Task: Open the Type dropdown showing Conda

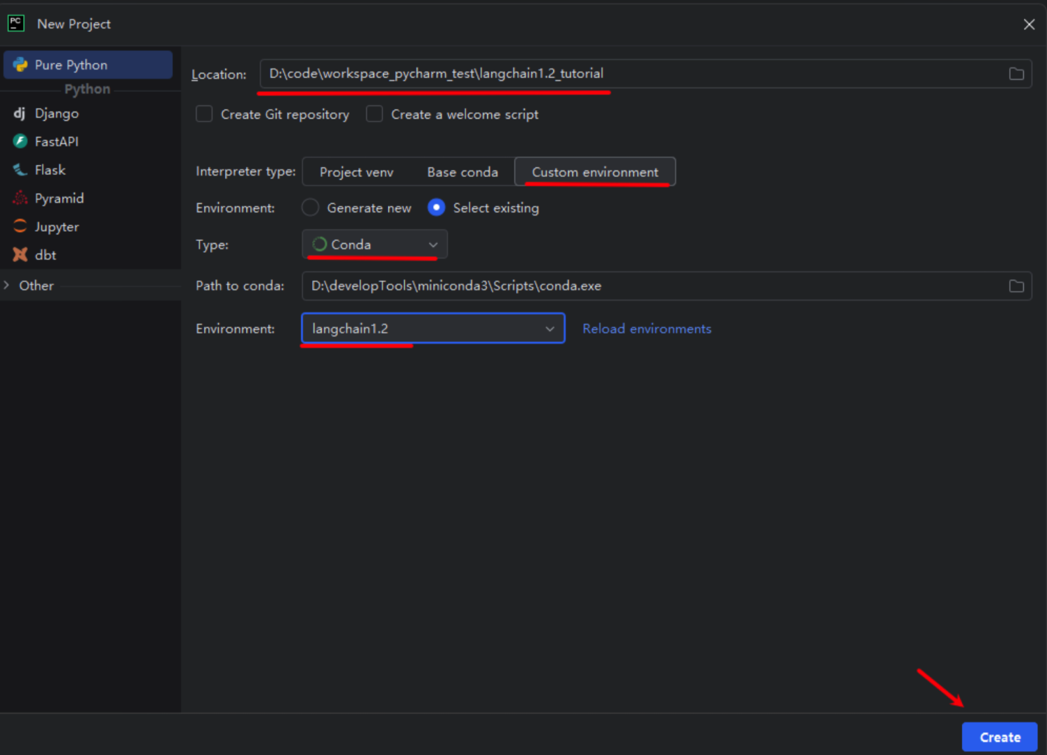Action: pos(375,244)
